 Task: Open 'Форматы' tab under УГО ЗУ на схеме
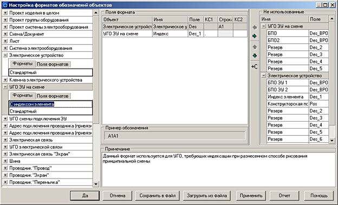tap(22, 95)
